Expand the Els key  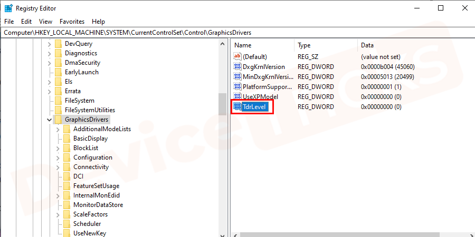[x=50, y=82]
